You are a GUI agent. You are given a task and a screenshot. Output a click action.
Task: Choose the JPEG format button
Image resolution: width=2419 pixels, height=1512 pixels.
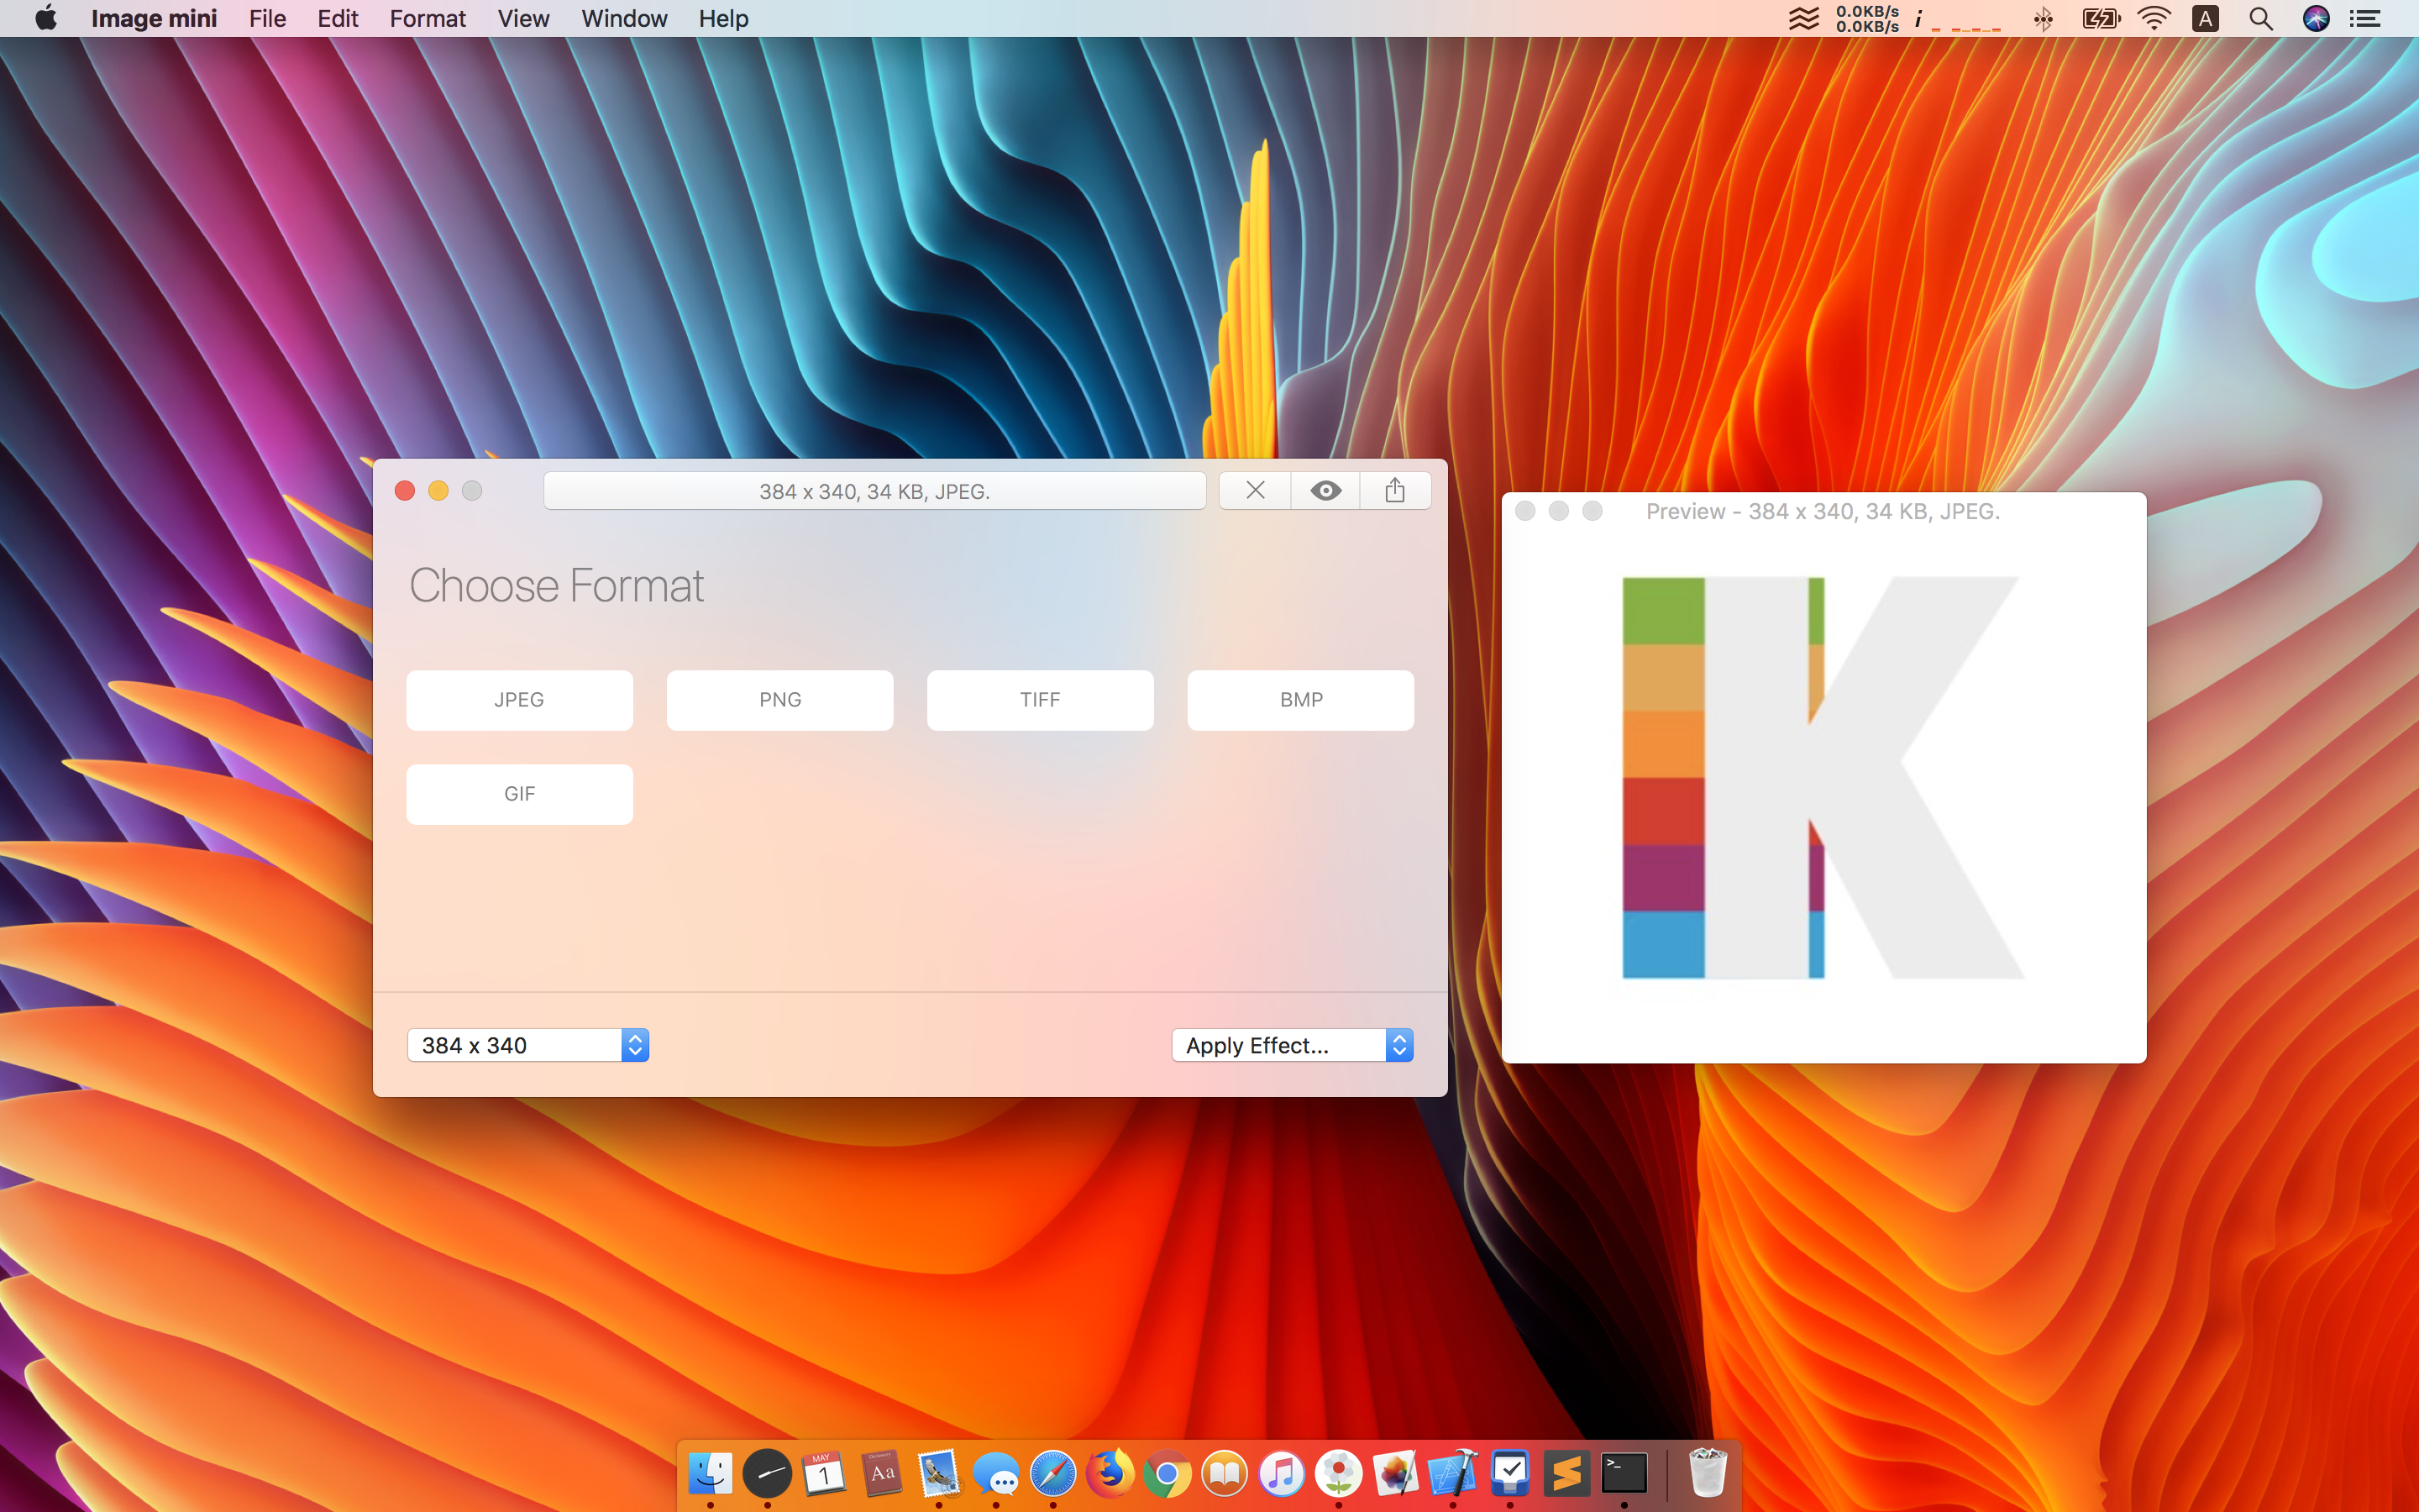tap(519, 700)
